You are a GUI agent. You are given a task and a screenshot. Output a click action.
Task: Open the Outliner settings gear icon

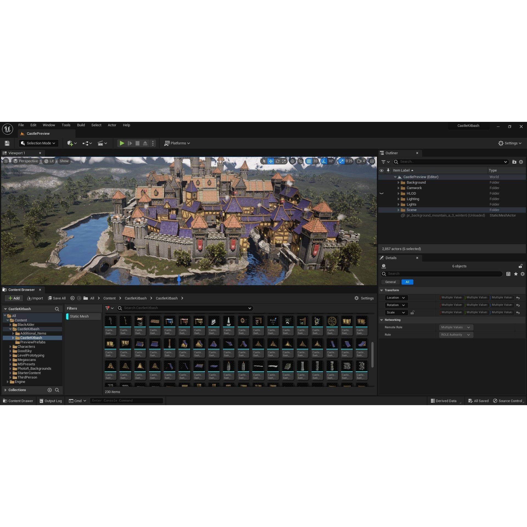tap(521, 162)
